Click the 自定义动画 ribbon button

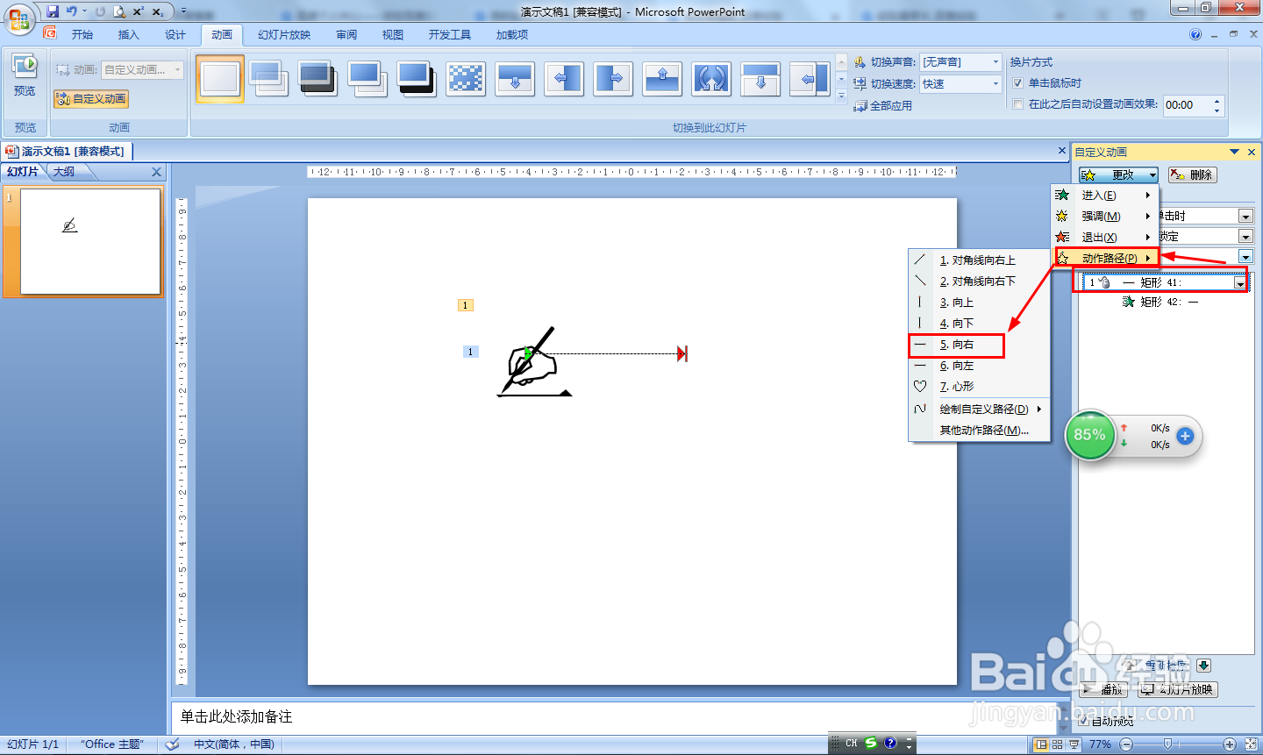(x=91, y=99)
